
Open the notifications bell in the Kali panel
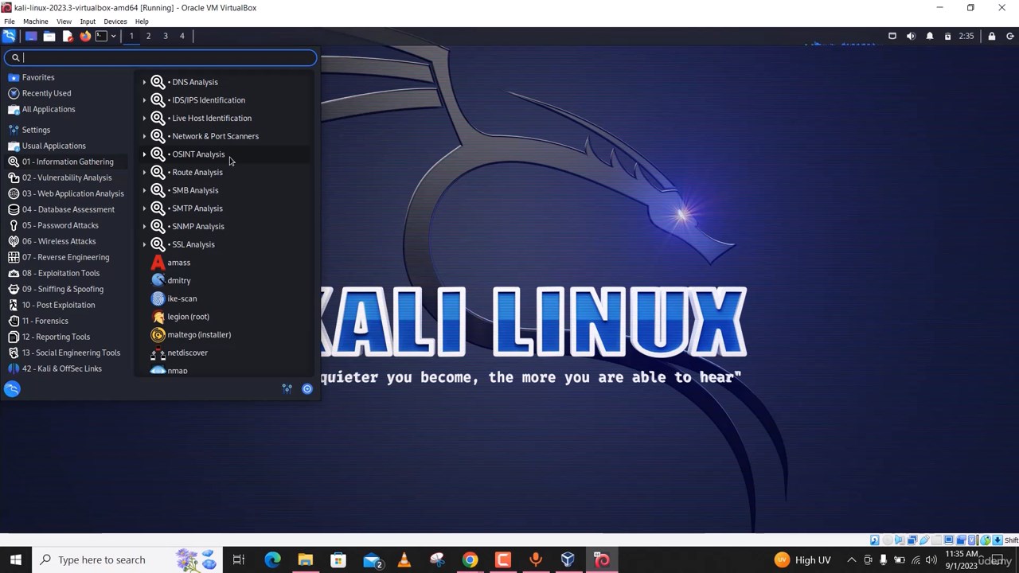(x=929, y=36)
